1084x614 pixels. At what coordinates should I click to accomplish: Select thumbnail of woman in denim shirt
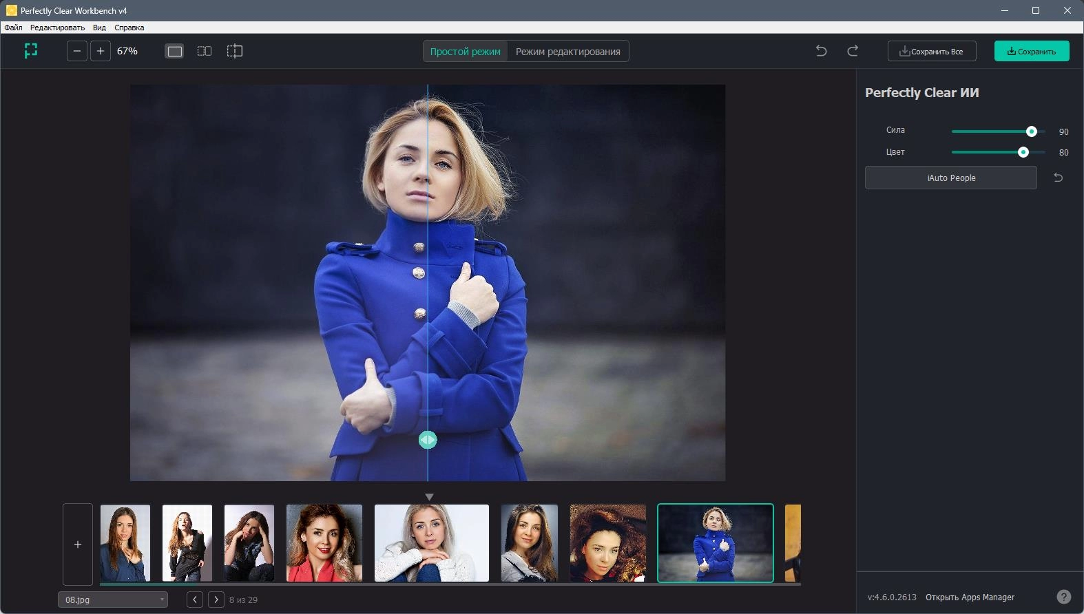pos(125,543)
